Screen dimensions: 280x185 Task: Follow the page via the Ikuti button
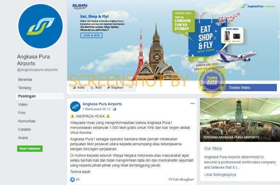click(96, 88)
